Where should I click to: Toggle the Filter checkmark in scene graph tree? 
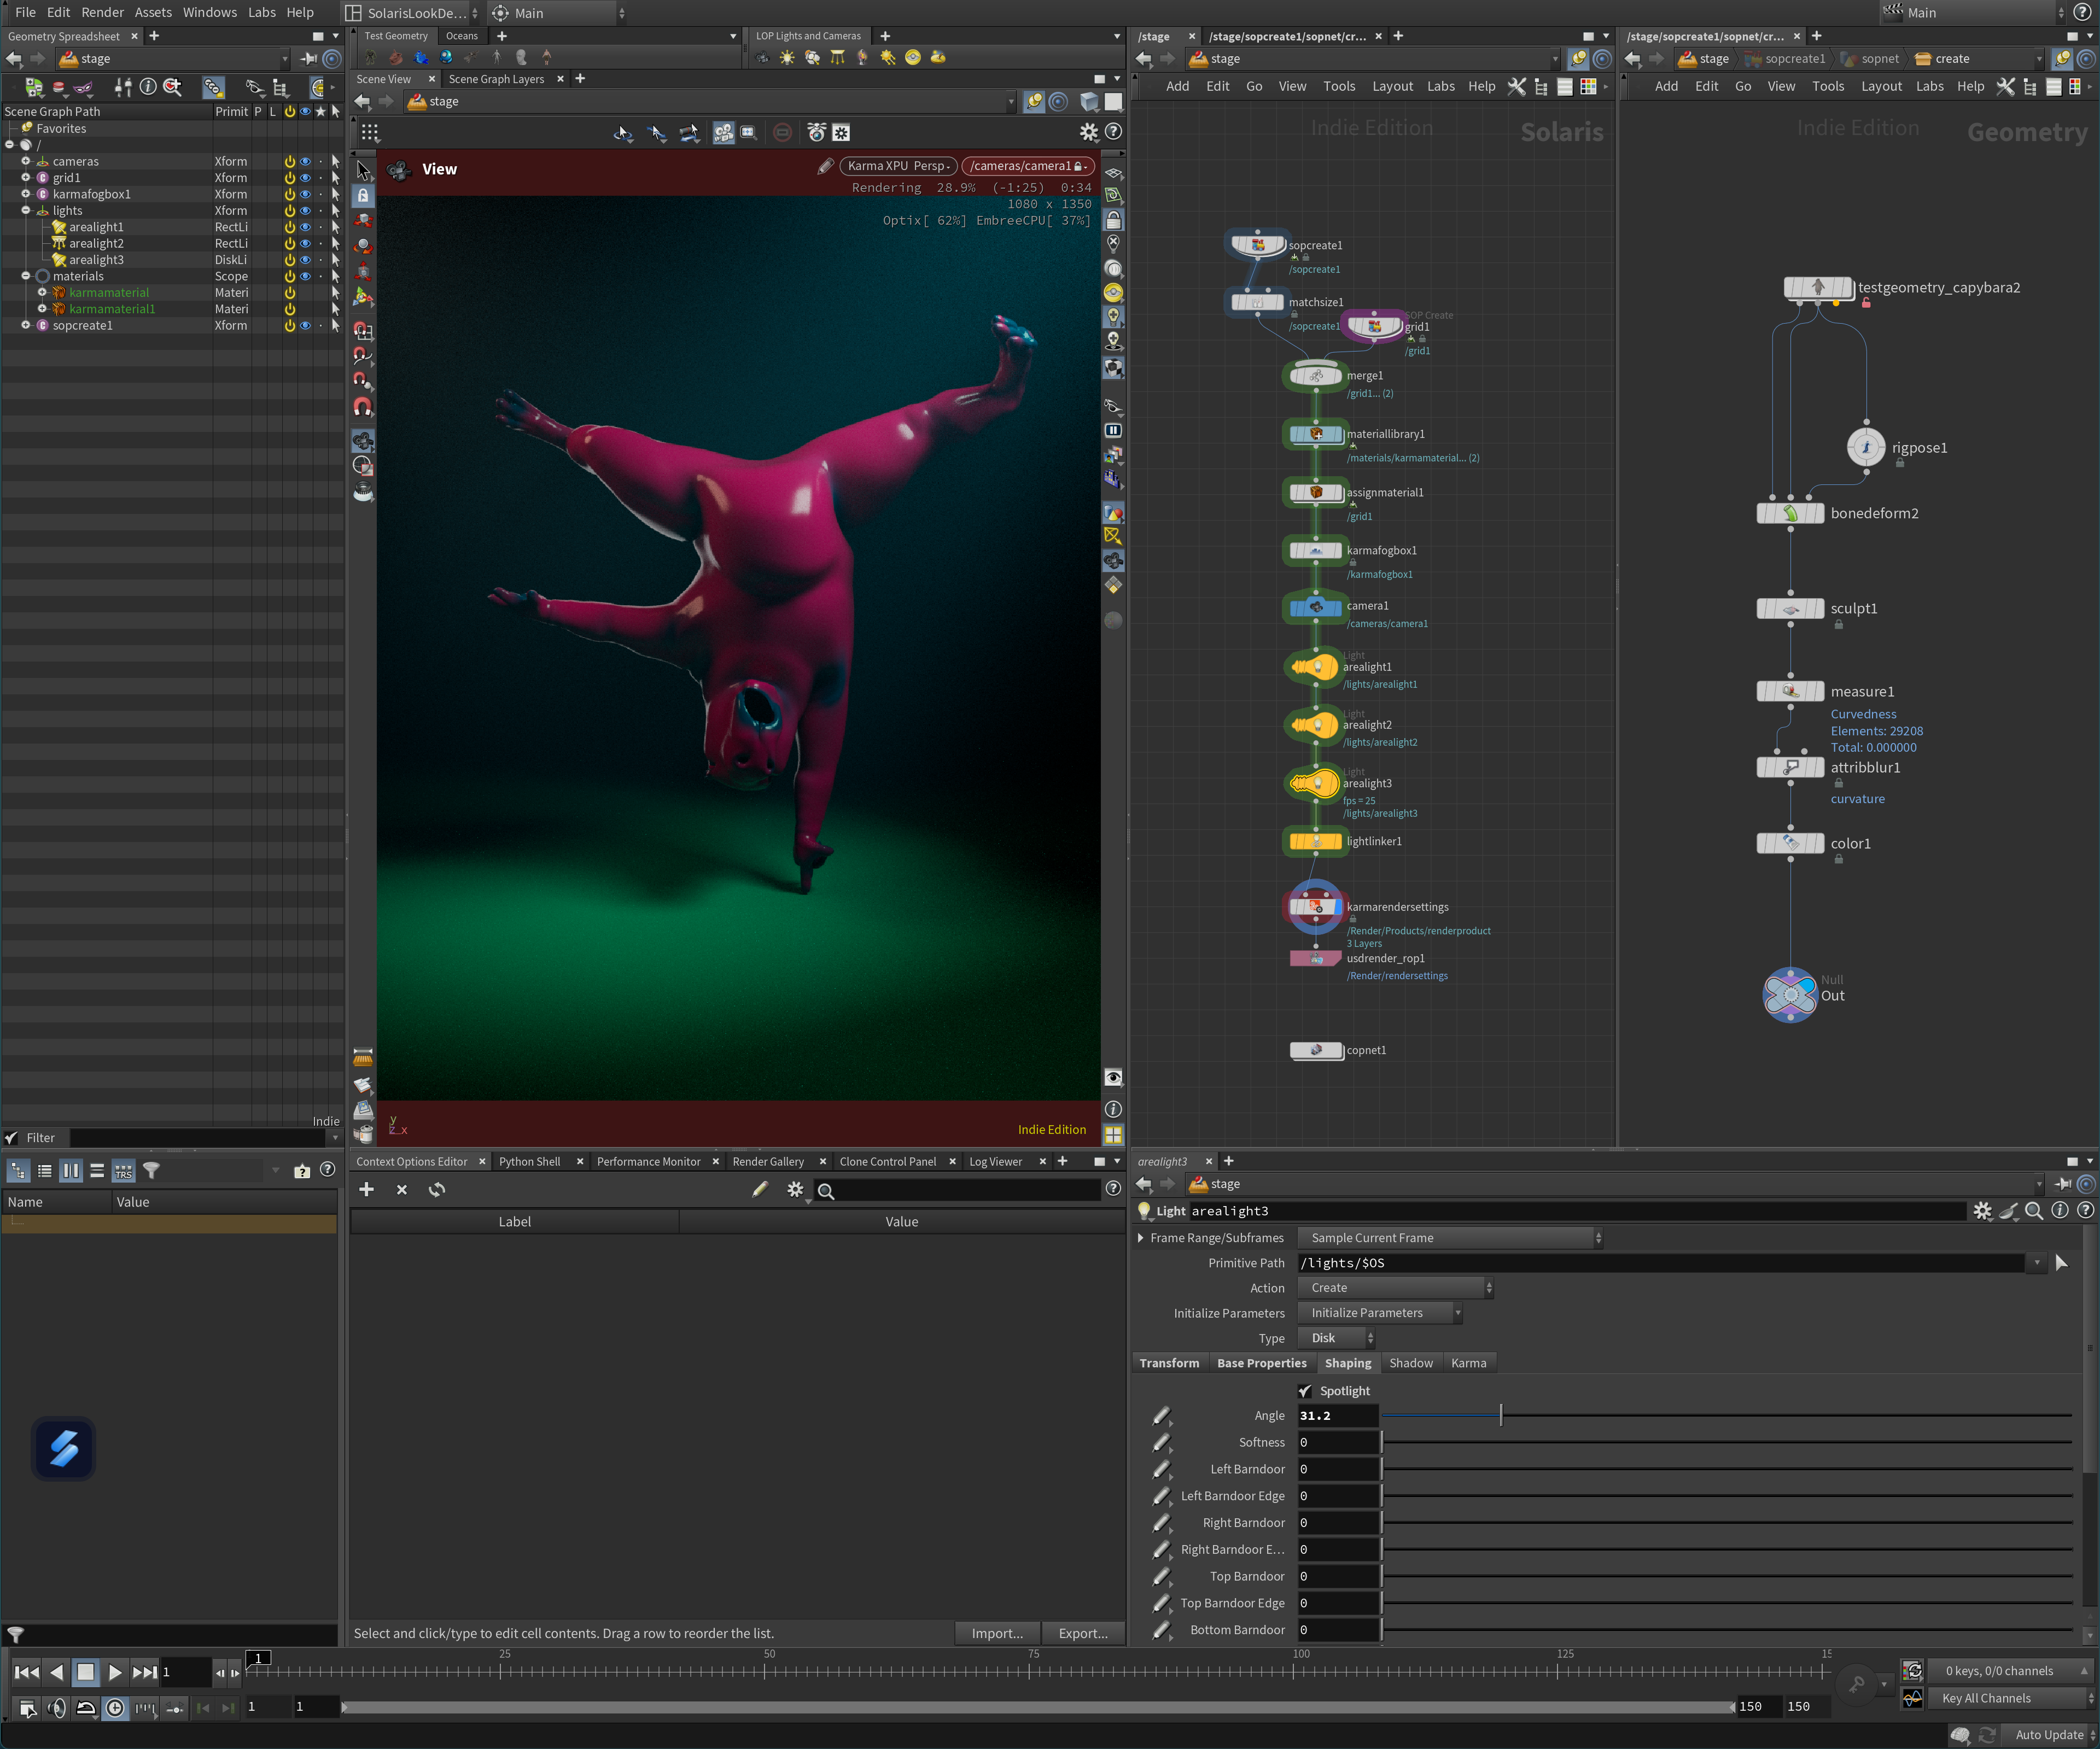pos(12,1138)
